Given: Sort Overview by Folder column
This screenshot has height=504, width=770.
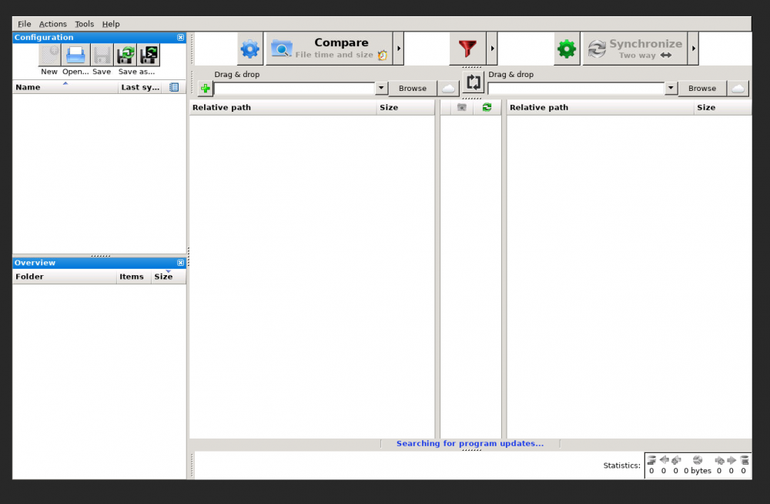Looking at the screenshot, I should click(65, 277).
